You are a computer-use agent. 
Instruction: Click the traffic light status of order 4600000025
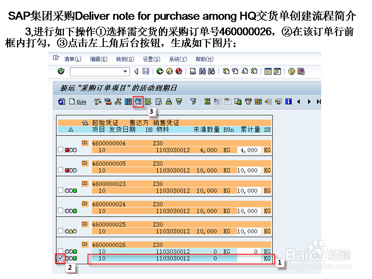71,231
